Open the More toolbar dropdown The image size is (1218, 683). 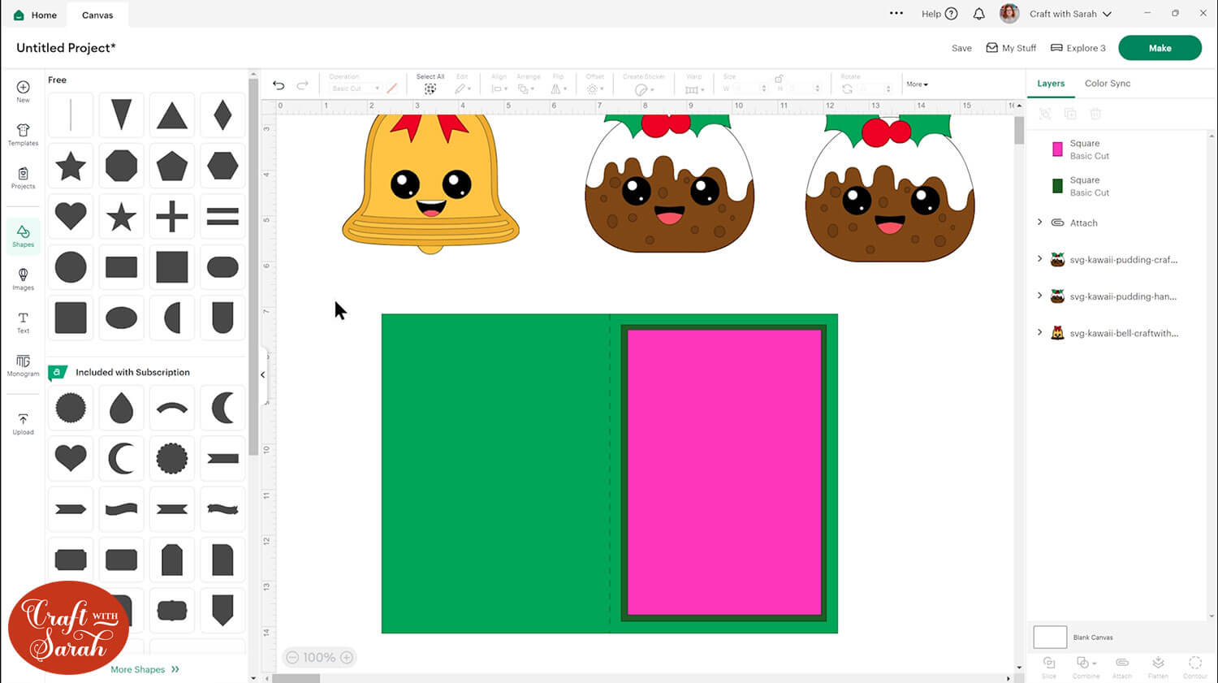click(917, 84)
